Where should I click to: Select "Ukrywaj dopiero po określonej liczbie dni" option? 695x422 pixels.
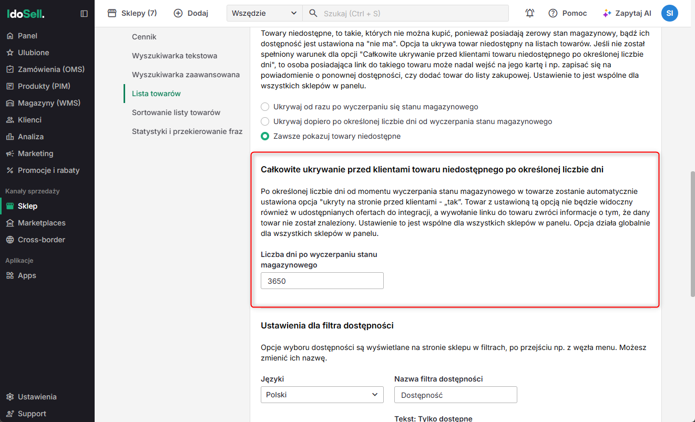265,121
